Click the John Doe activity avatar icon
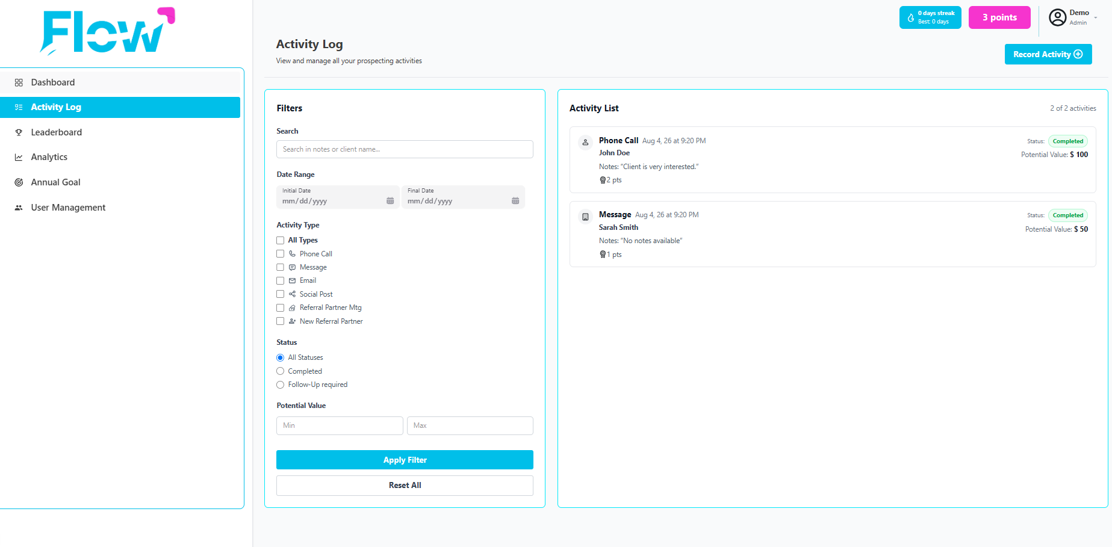Screen dimensions: 1112x547 point(585,143)
